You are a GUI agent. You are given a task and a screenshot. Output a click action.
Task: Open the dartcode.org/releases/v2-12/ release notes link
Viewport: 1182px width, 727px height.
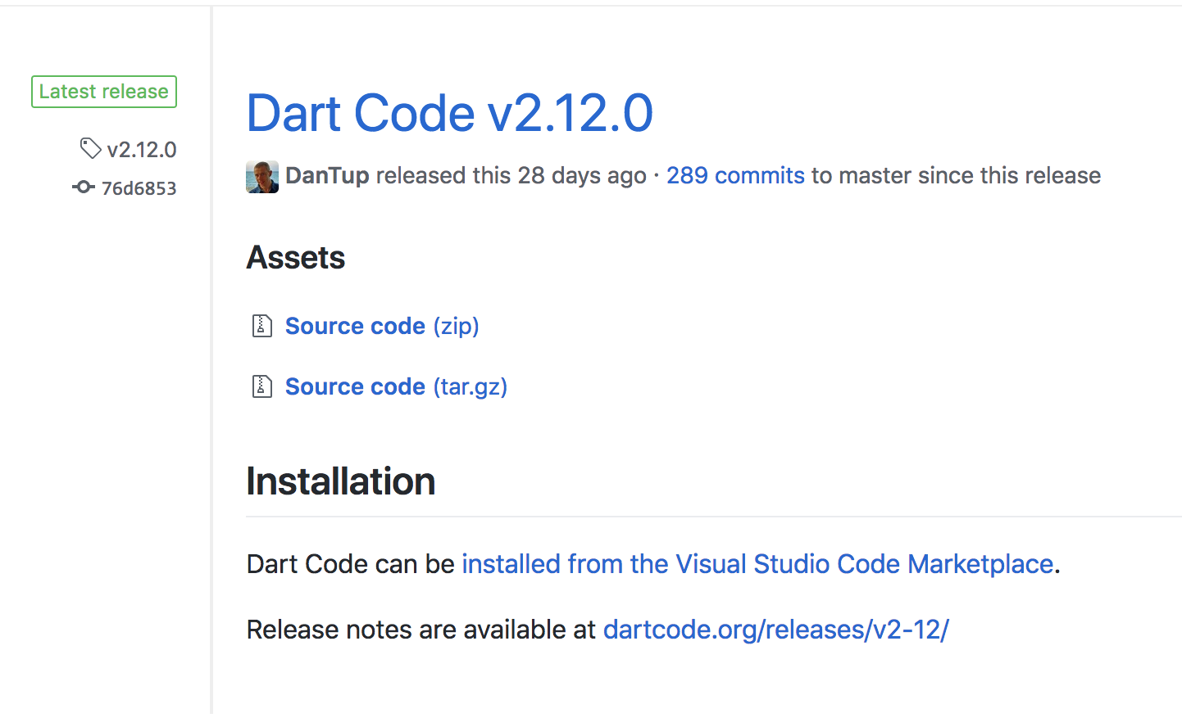775,630
